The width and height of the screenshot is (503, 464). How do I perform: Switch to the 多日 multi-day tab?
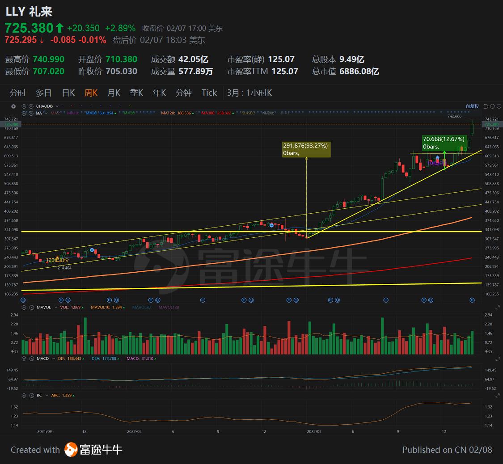(44, 93)
